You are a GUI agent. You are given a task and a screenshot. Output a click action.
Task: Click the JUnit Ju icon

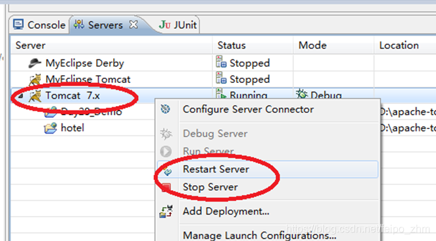point(164,25)
